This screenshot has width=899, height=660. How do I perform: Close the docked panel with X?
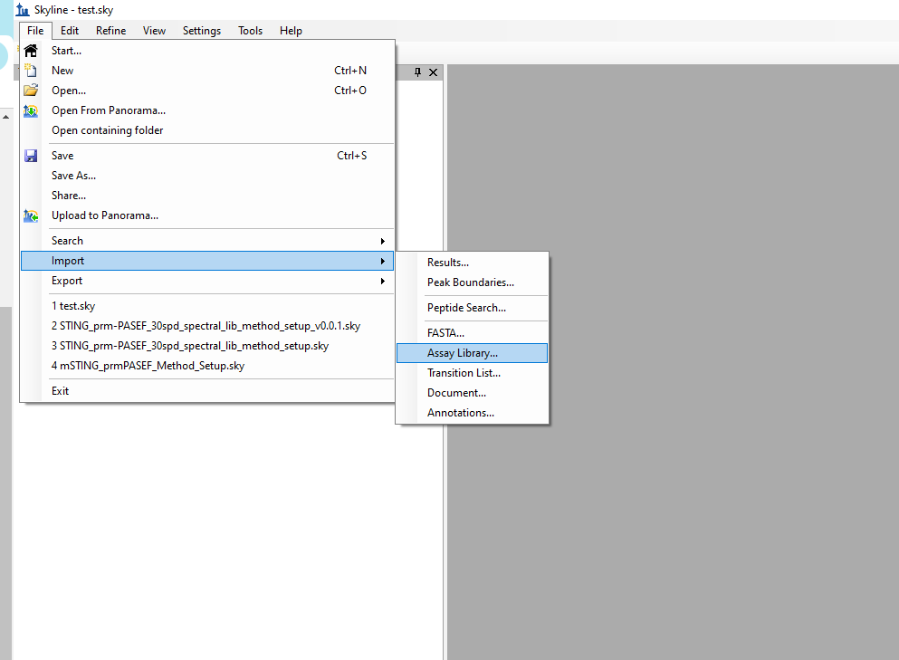coord(433,72)
